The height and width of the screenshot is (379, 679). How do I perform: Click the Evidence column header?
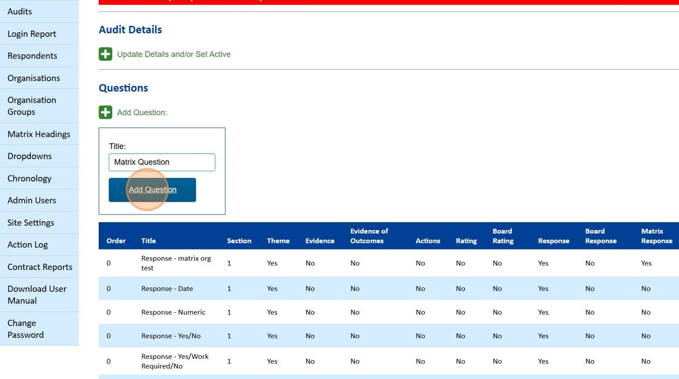[x=319, y=240]
